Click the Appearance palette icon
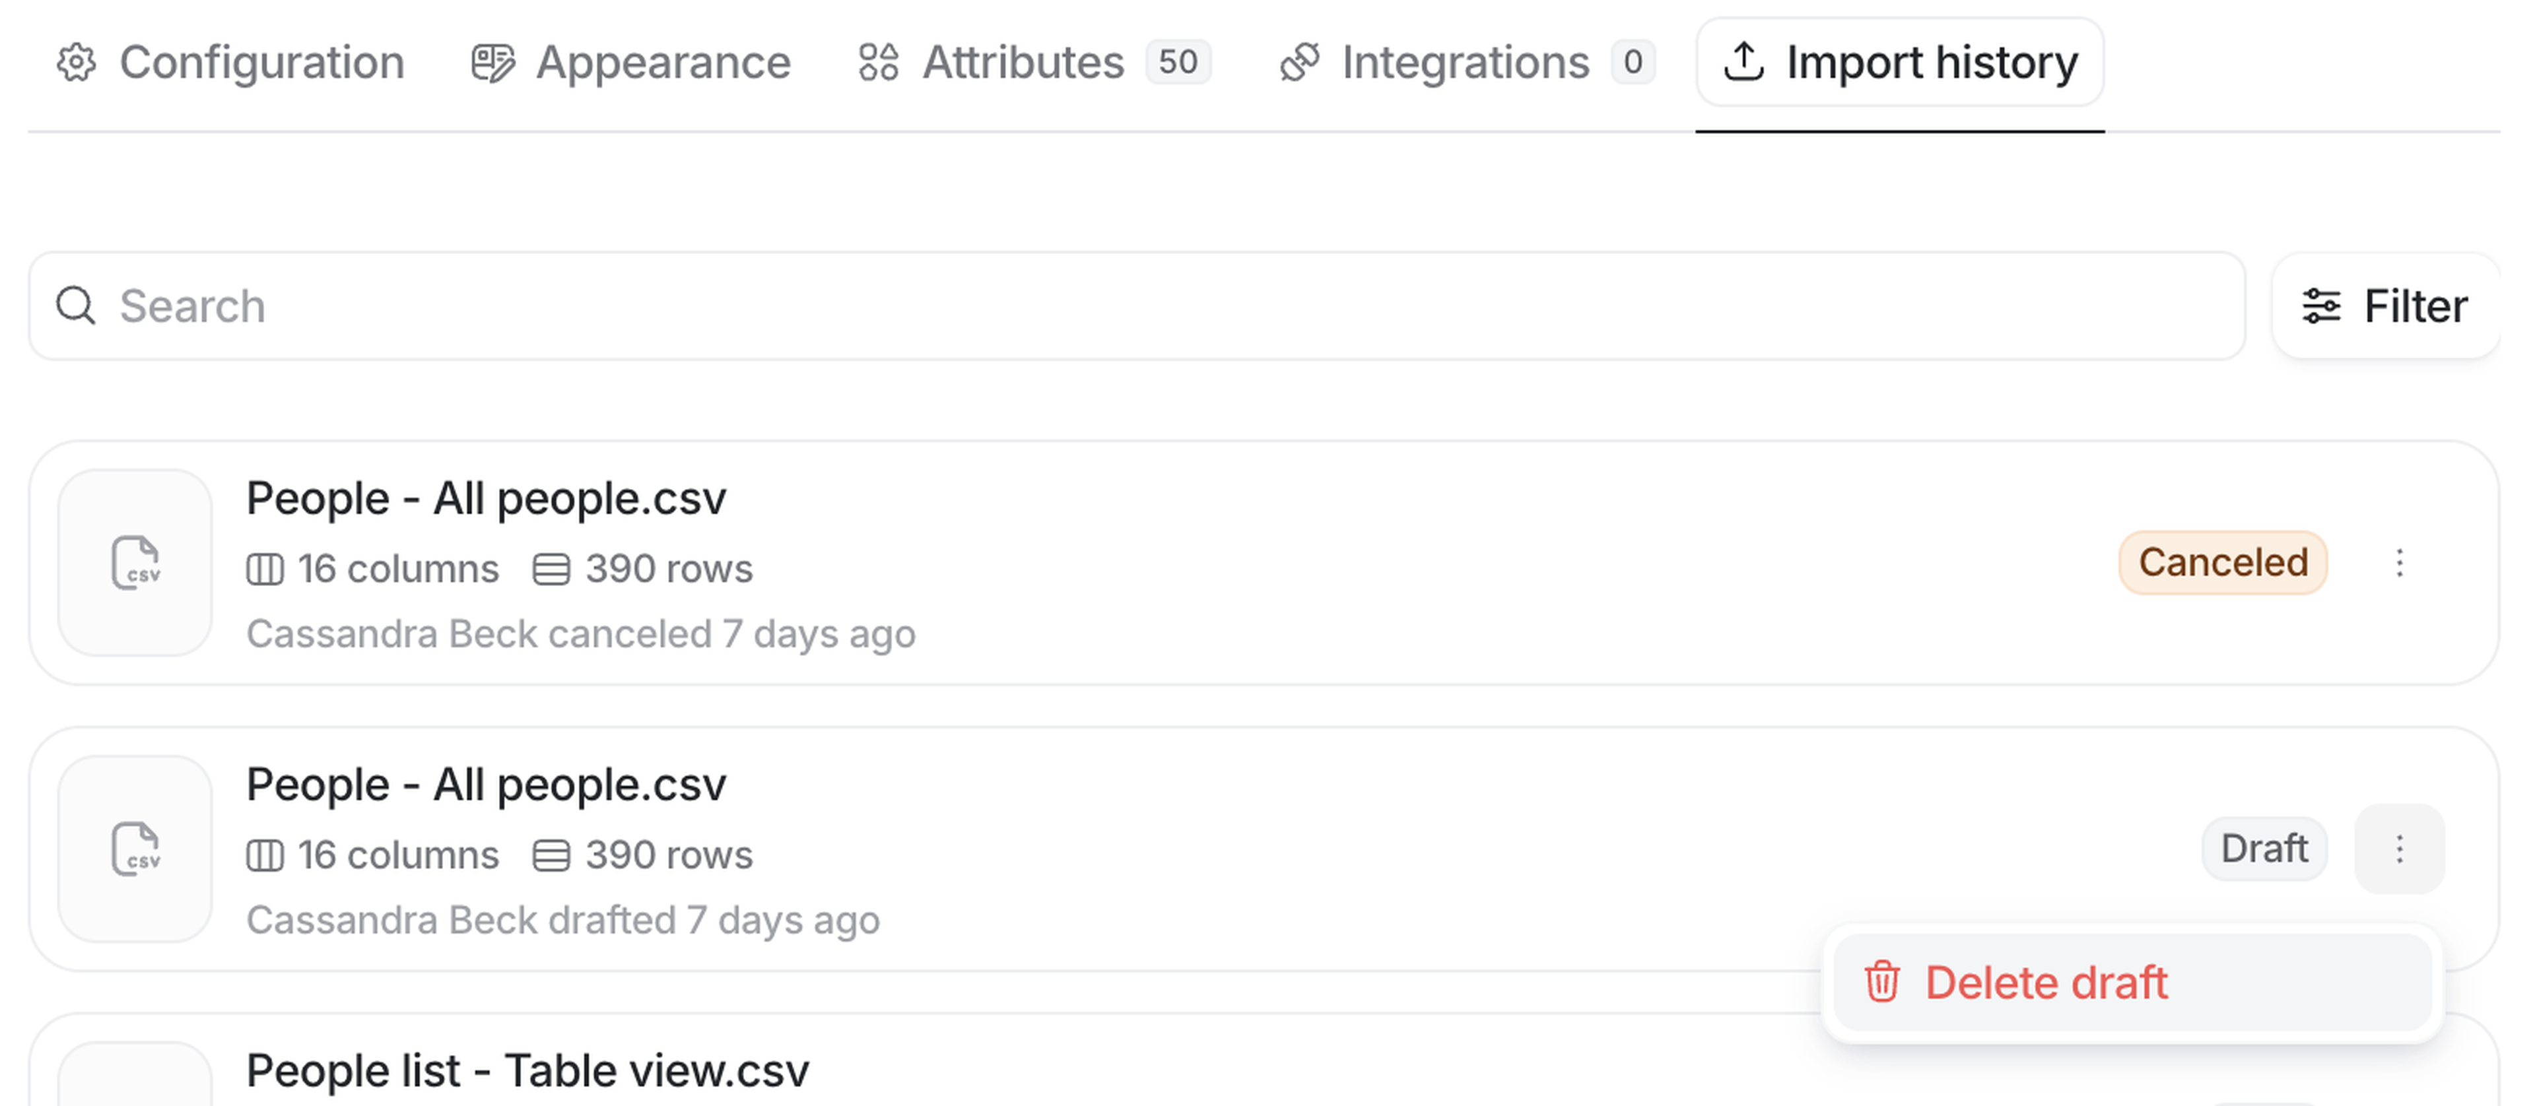The image size is (2535, 1106). coord(492,63)
